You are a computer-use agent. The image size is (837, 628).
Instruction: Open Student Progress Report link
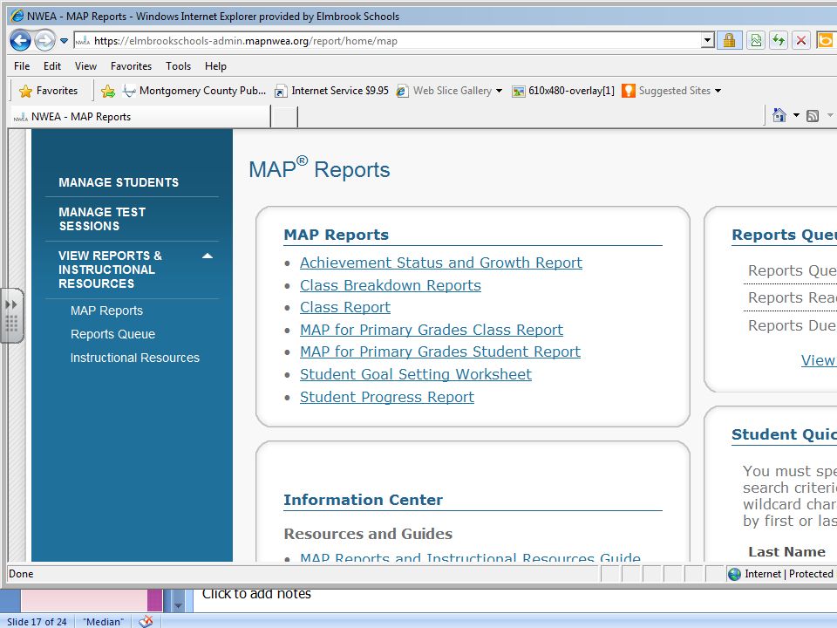coord(387,398)
